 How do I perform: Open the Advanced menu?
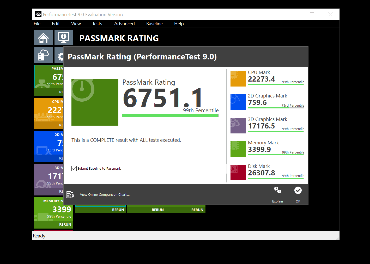point(124,24)
